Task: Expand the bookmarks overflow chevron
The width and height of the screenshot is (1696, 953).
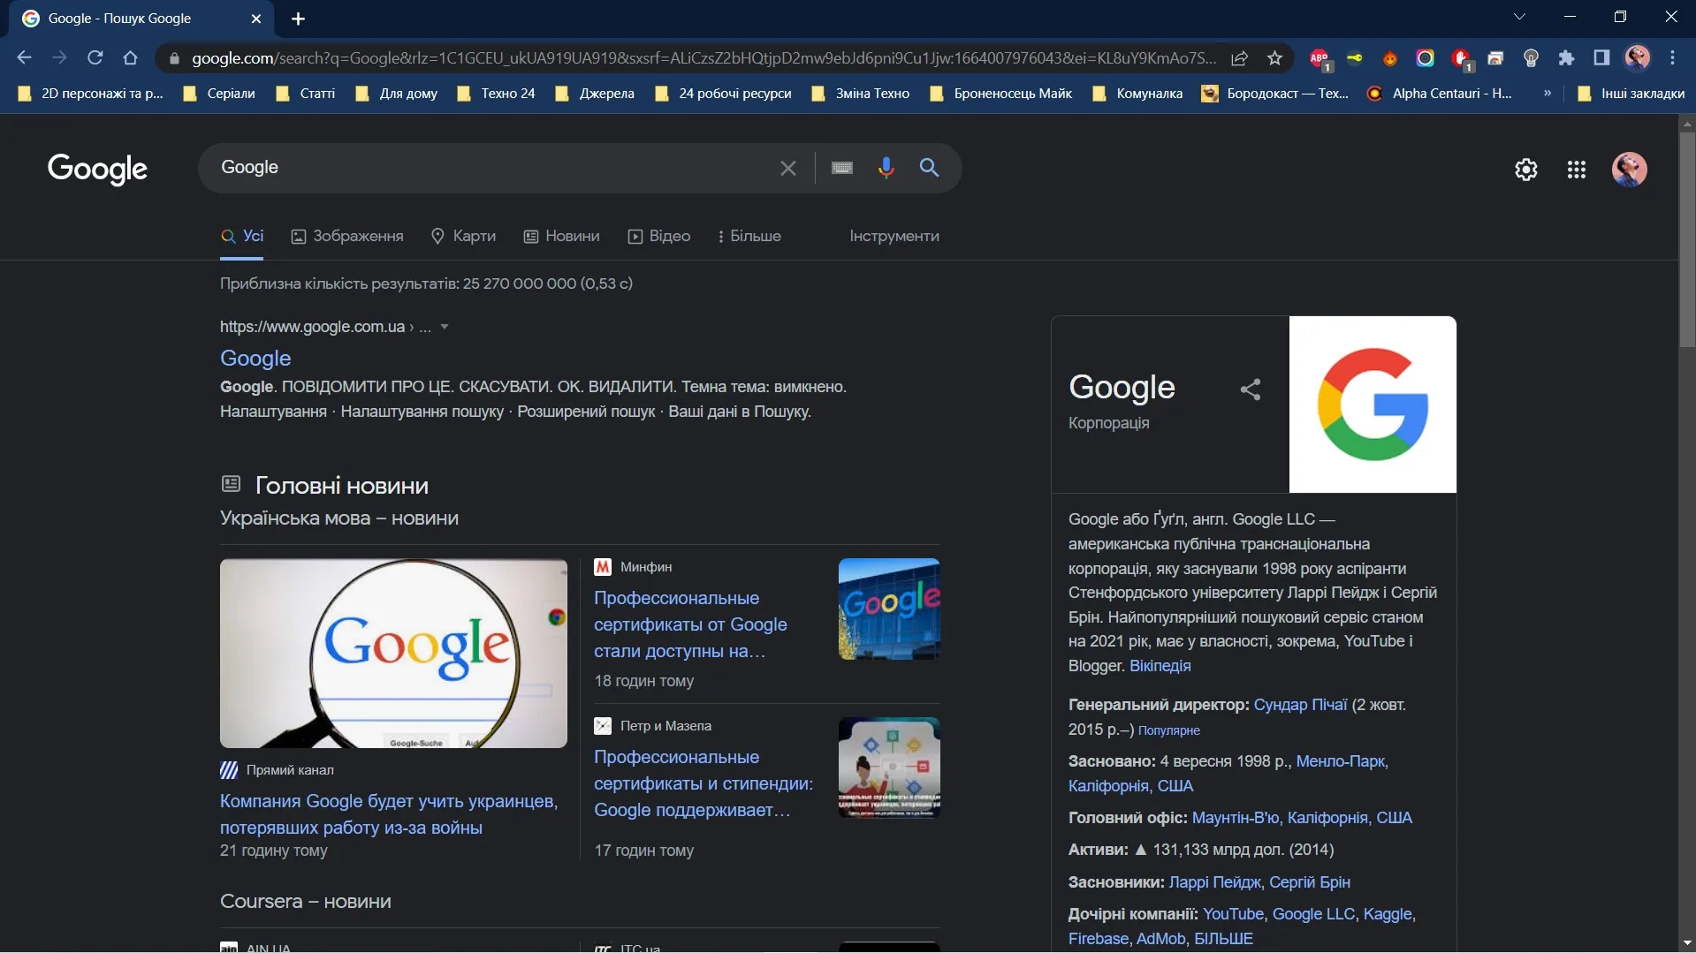Action: click(x=1548, y=93)
